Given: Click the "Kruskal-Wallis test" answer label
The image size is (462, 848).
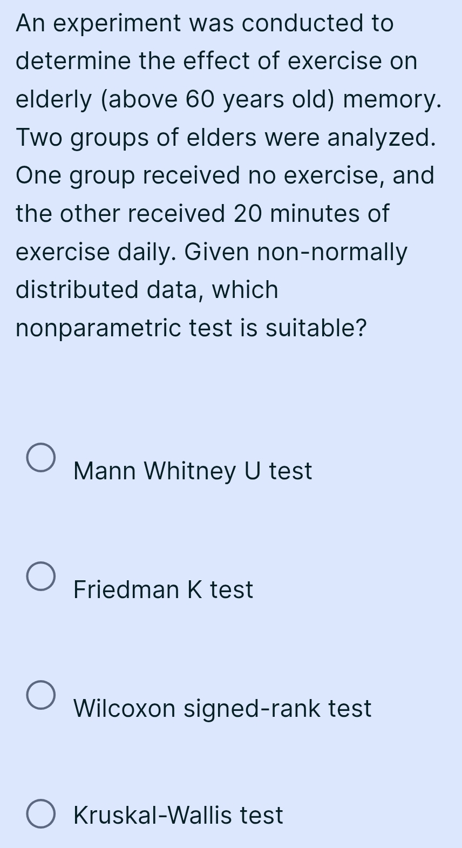Looking at the screenshot, I should coord(178,815).
